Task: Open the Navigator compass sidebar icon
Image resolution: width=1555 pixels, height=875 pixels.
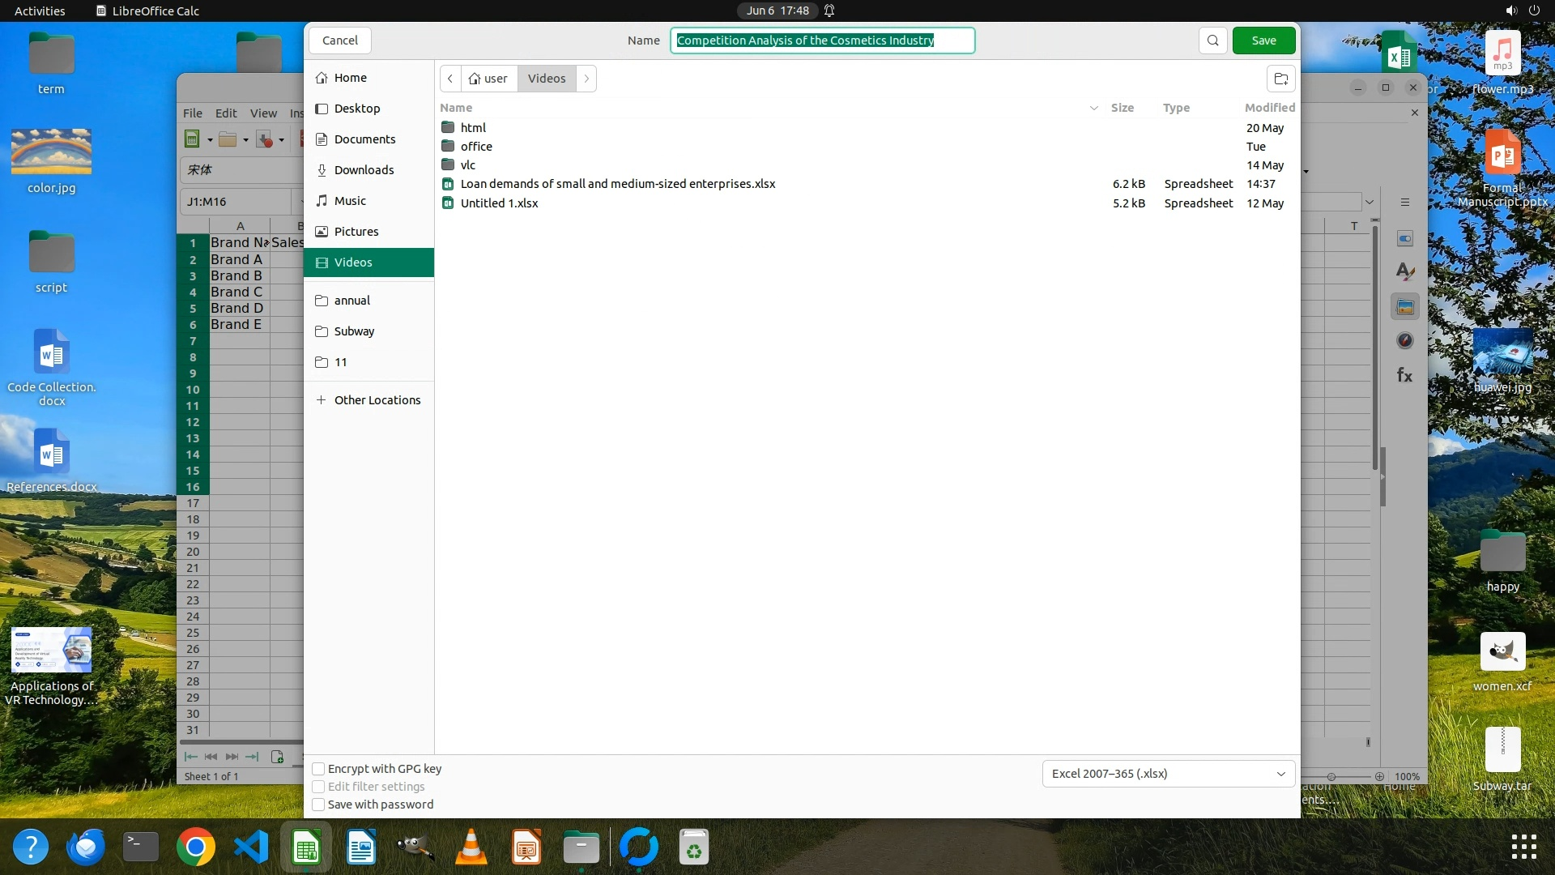Action: coord(1404,341)
